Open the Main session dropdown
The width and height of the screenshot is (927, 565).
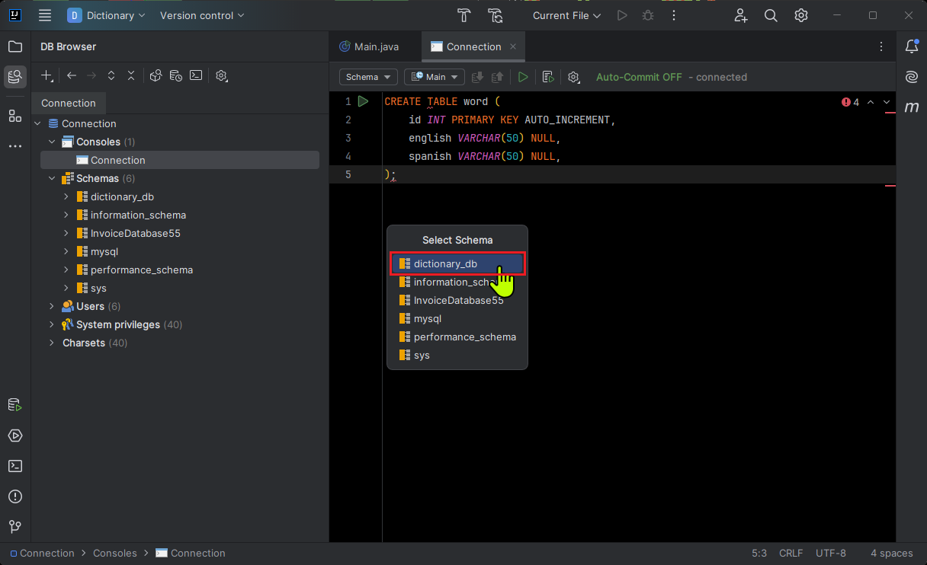coord(434,77)
